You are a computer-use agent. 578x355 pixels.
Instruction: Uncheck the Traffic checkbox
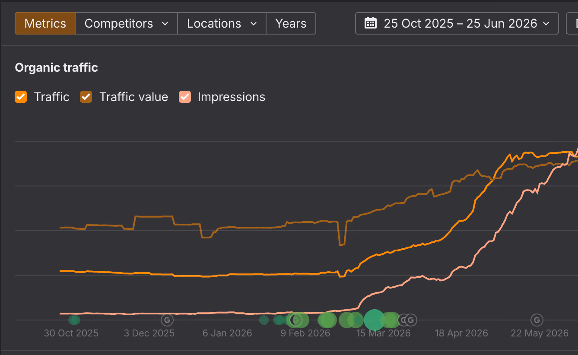21,97
